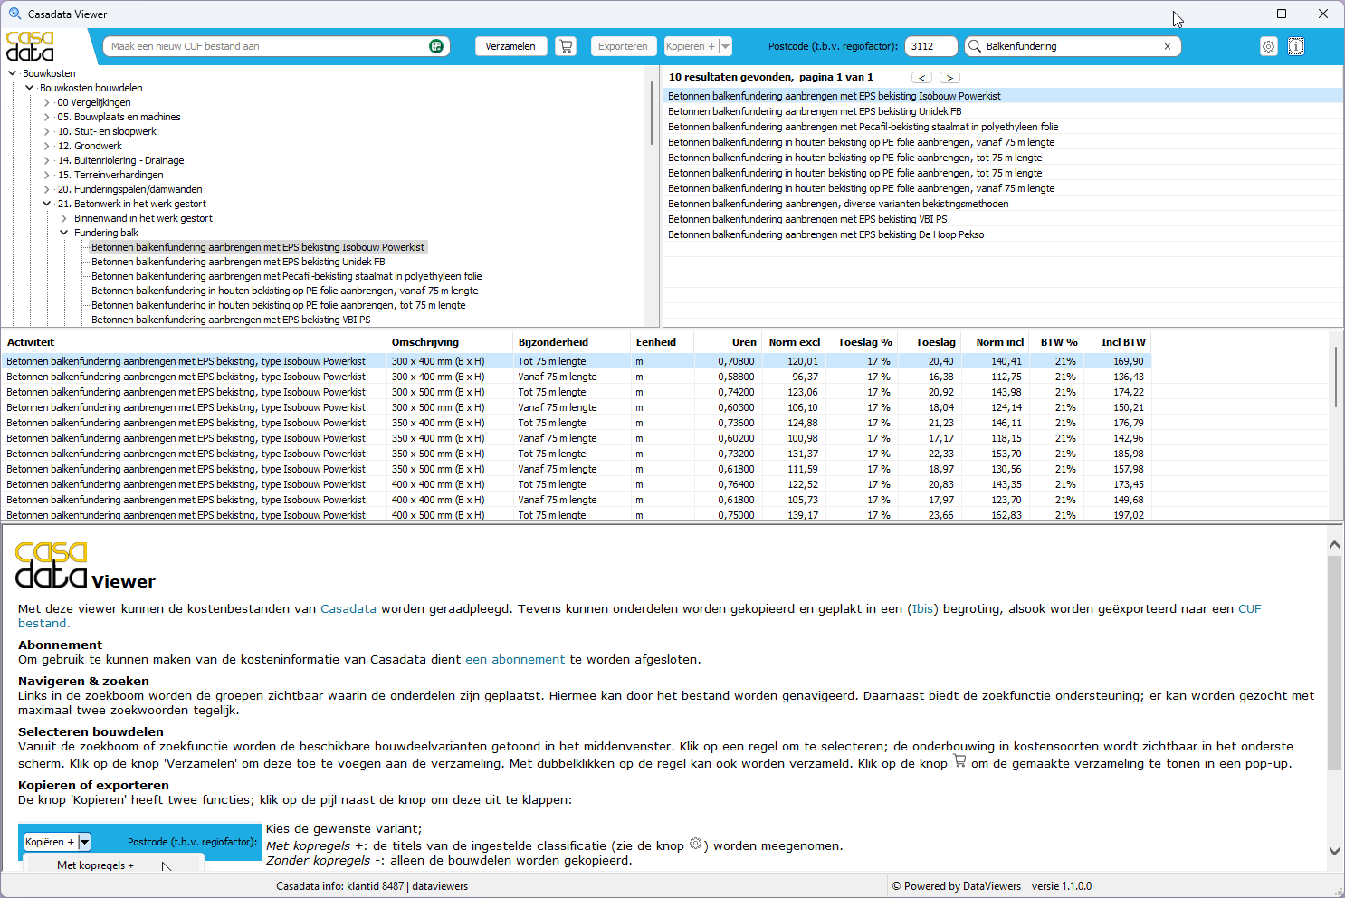1345x898 pixels.
Task: Sort by Norm excl column header
Action: click(795, 342)
